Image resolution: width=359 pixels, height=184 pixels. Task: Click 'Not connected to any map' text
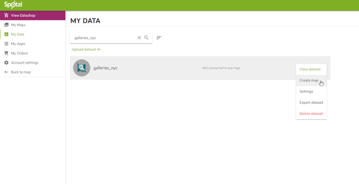click(x=221, y=68)
